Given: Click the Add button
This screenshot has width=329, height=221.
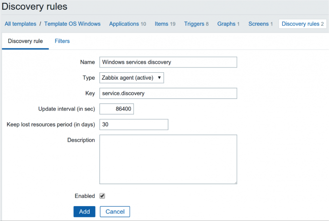Looking at the screenshot, I should click(84, 212).
